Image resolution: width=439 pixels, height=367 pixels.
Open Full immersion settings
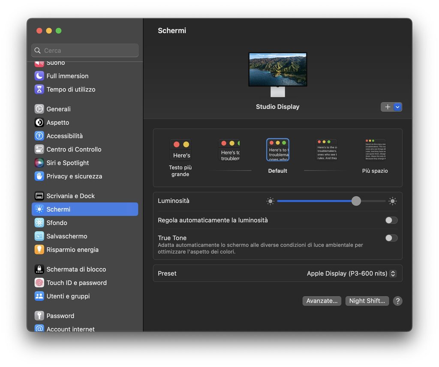tap(85, 76)
